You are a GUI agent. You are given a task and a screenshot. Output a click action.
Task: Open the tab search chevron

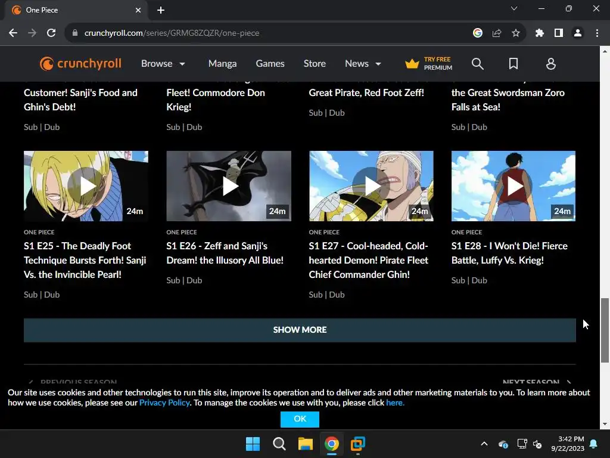(514, 8)
